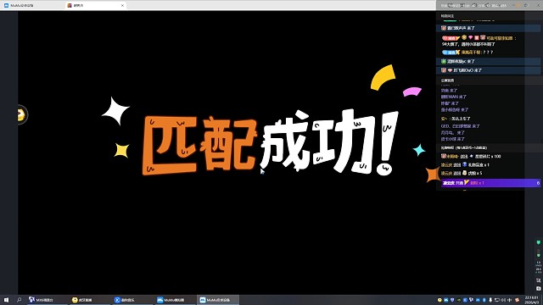This screenshot has height=305, width=543.
Task: Close the active second tab
Action: 122,5
